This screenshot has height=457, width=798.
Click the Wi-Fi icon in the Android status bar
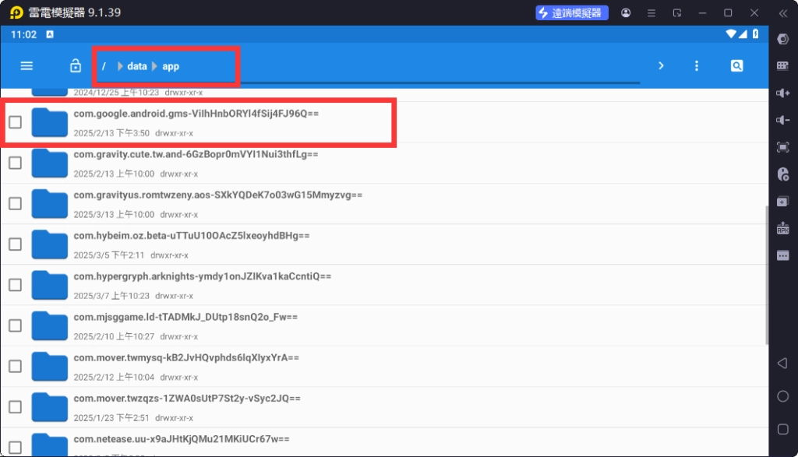[731, 34]
